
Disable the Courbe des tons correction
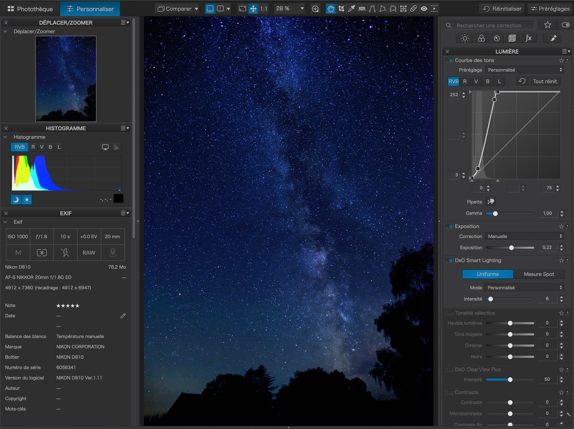[451, 60]
